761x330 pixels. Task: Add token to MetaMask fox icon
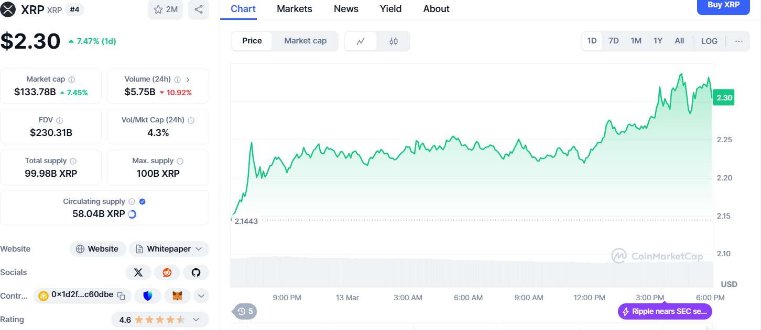(x=178, y=296)
